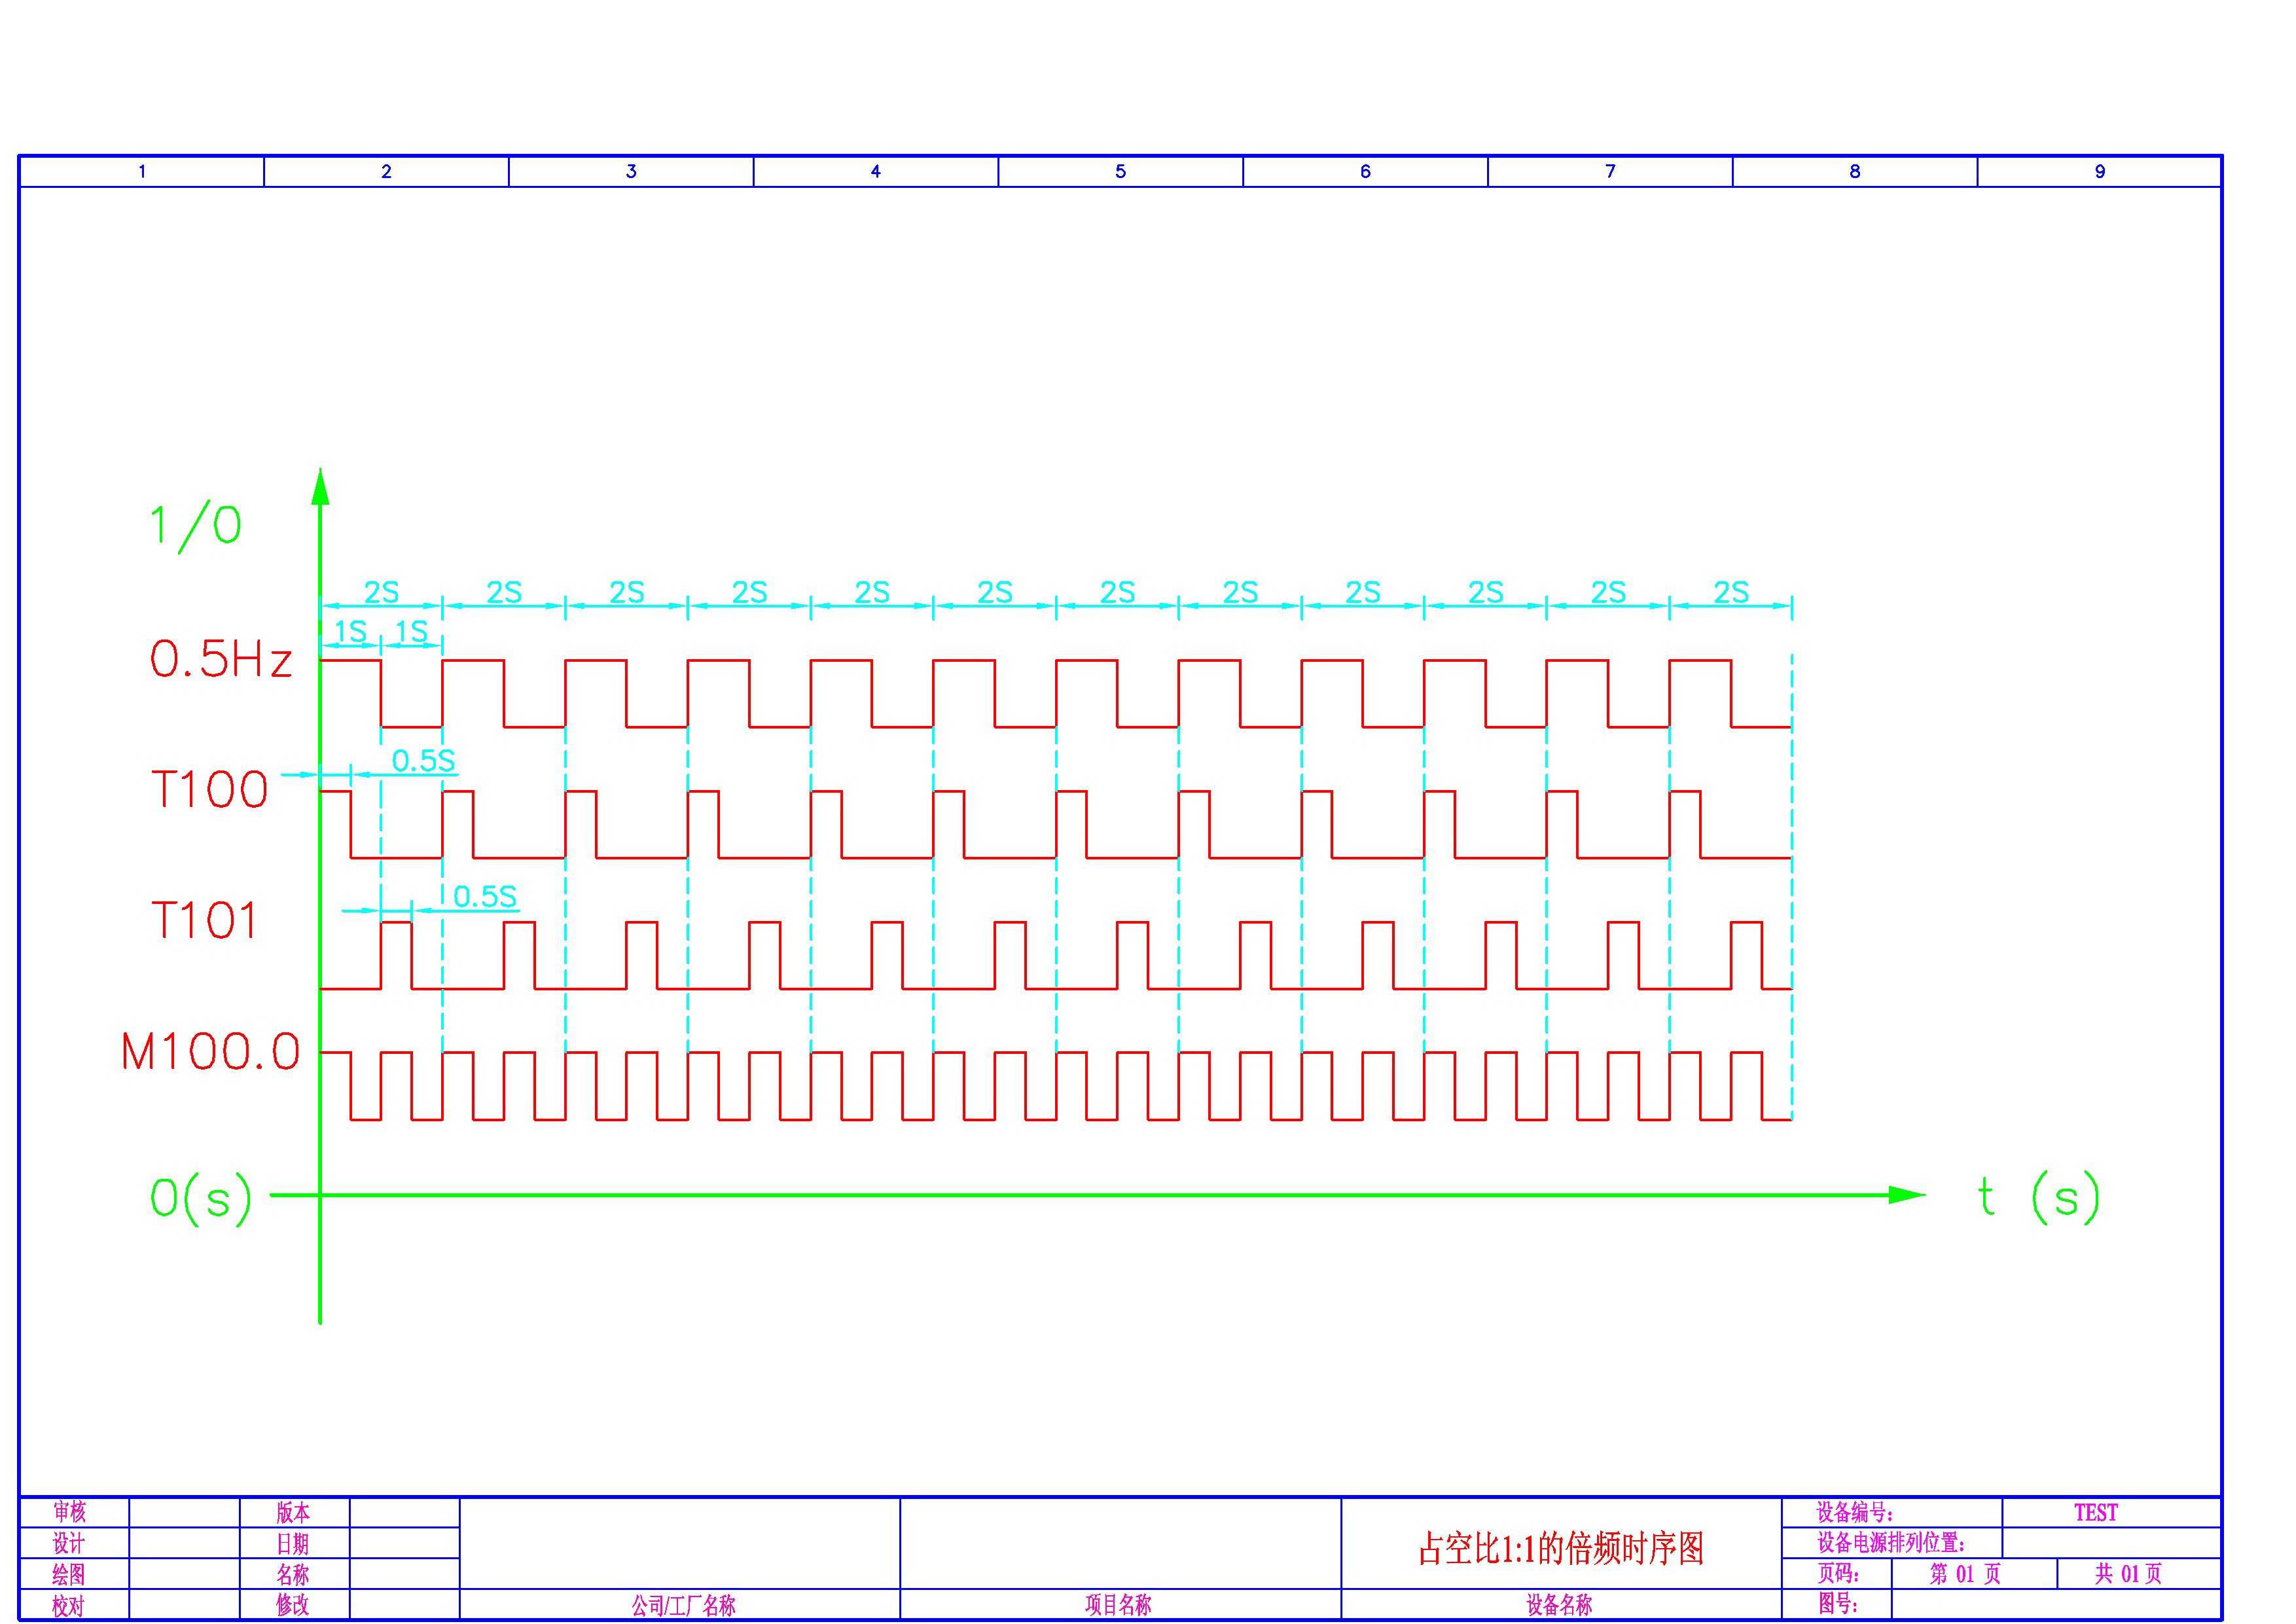Click the T100 waveform label
The height and width of the screenshot is (1624, 2296).
209,790
